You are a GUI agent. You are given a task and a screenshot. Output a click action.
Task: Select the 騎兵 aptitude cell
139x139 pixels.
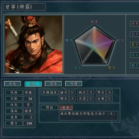pos(67,99)
